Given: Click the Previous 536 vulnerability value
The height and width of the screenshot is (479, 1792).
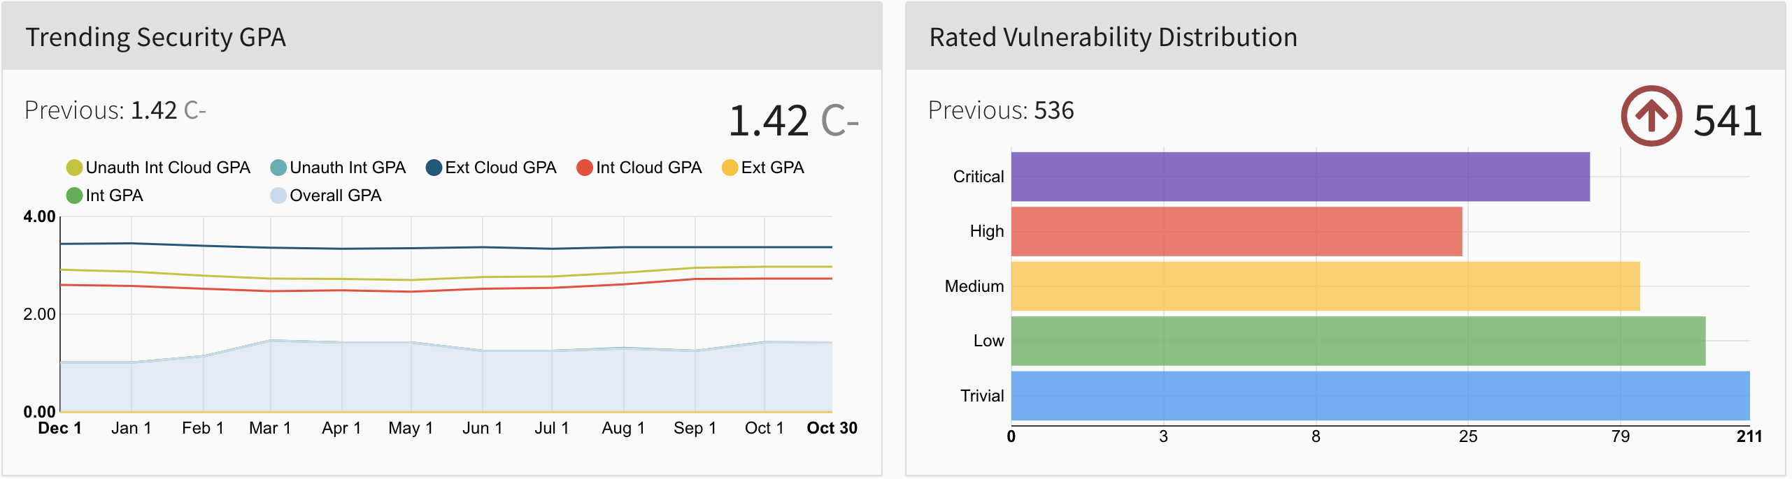Looking at the screenshot, I should [1053, 110].
